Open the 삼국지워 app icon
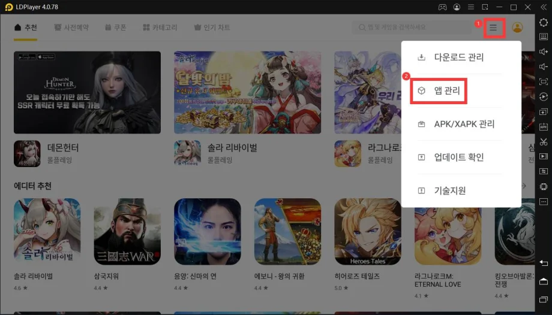 [127, 232]
